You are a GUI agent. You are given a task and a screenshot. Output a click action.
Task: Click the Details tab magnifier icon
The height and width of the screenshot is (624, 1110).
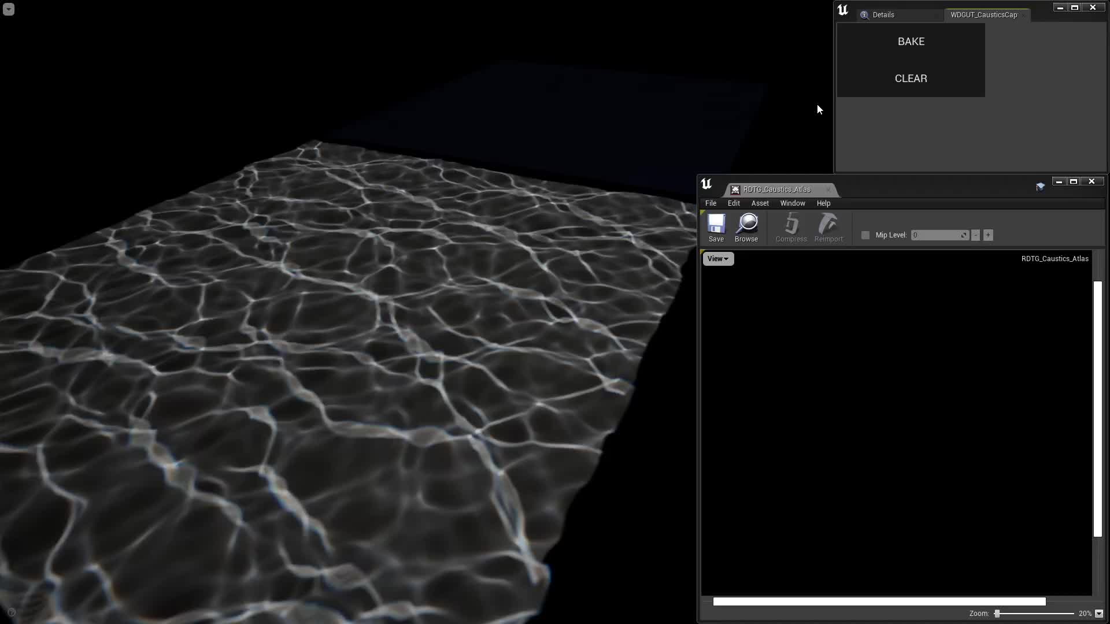pyautogui.click(x=864, y=15)
